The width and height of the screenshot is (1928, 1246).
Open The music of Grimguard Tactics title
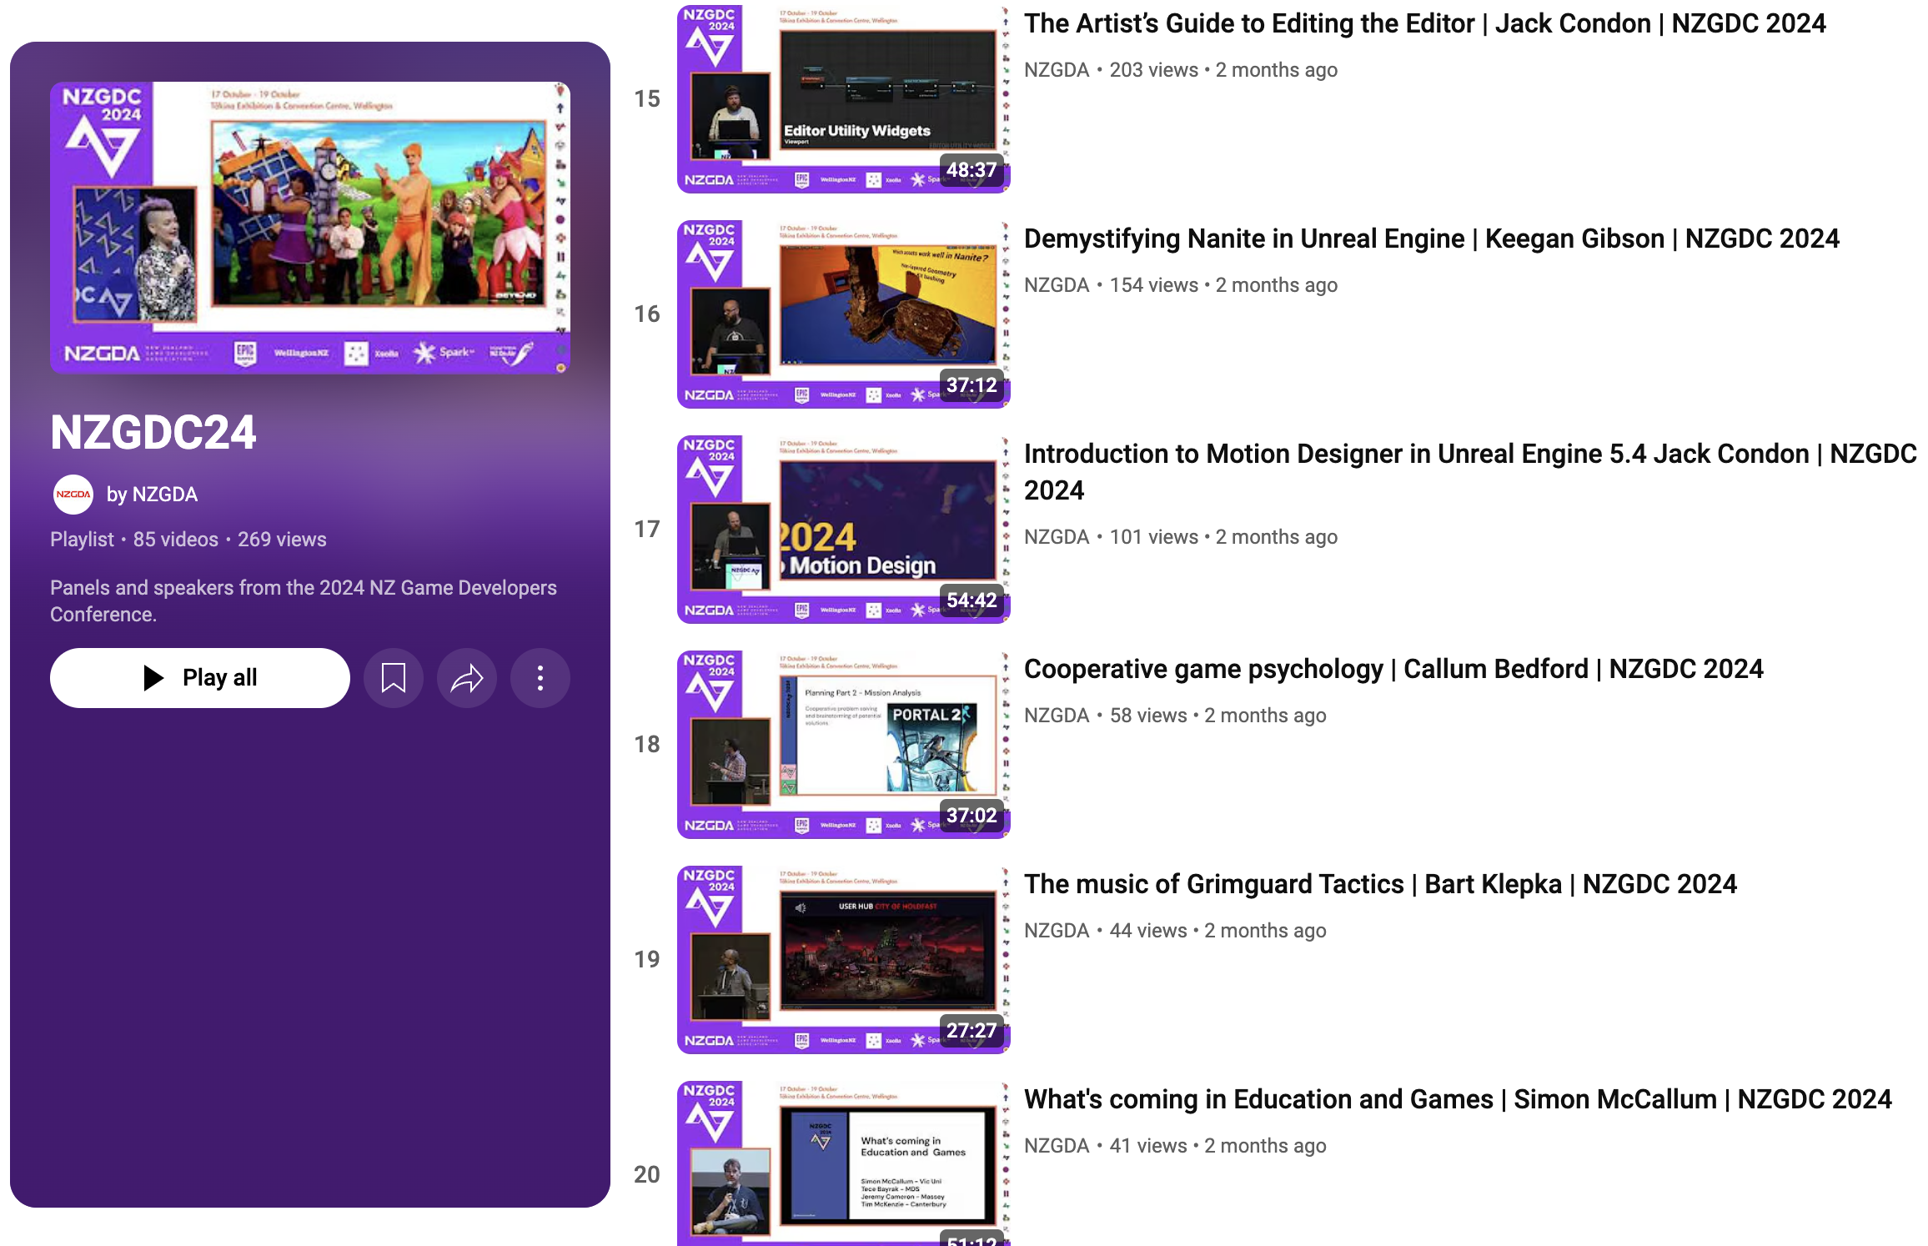tap(1379, 884)
